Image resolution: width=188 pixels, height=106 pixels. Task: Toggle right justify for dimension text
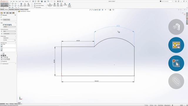pos(5,55)
